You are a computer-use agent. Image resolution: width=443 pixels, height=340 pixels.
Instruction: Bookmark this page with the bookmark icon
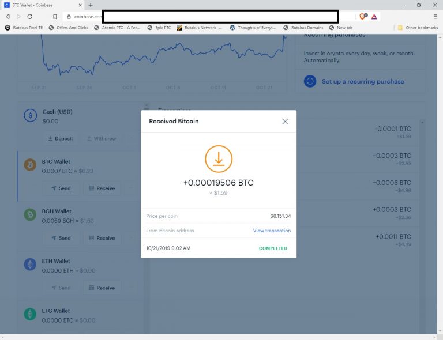(55, 17)
